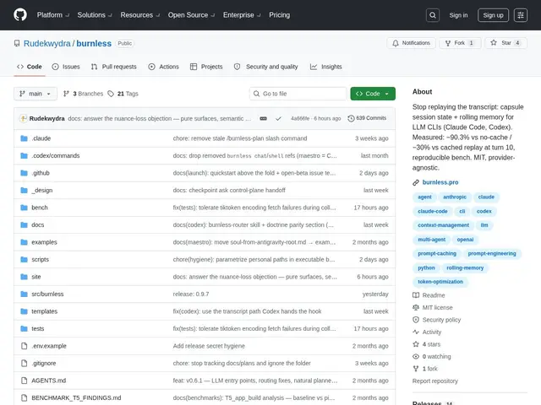Star the burnless repository

505,43
